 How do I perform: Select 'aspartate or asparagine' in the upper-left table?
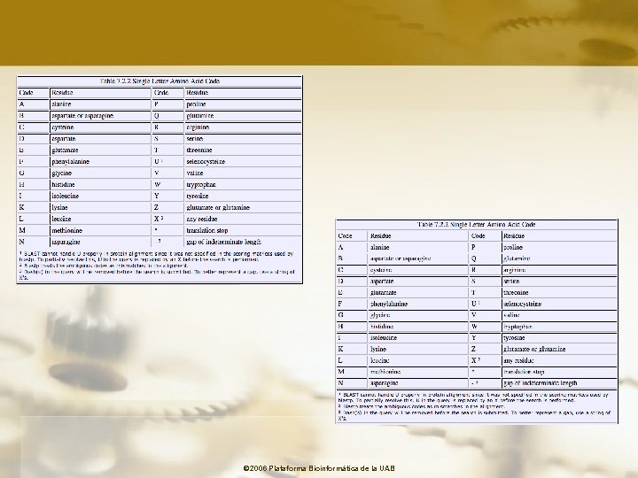(x=82, y=116)
